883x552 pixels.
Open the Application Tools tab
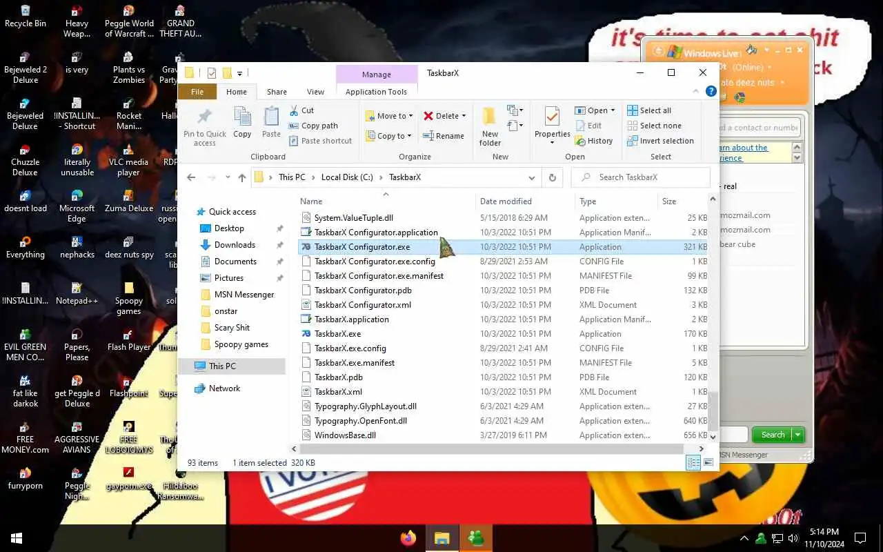(x=376, y=92)
